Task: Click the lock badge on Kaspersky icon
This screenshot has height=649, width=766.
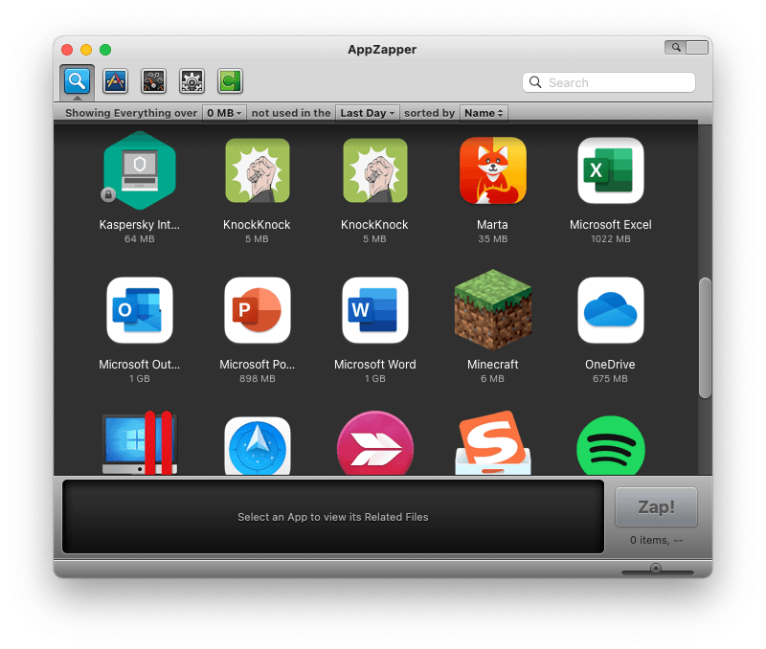Action: [108, 195]
